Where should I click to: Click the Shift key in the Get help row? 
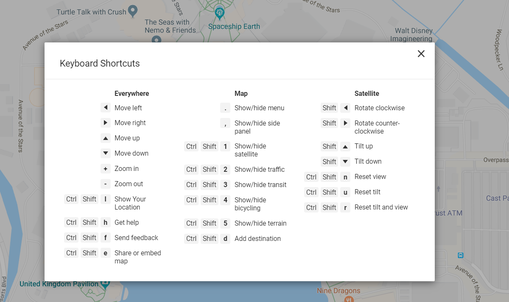click(89, 222)
